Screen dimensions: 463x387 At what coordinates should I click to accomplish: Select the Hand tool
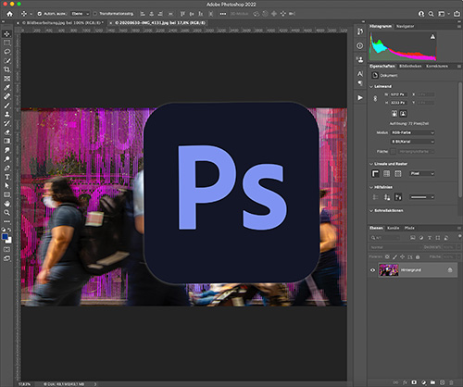(x=6, y=204)
